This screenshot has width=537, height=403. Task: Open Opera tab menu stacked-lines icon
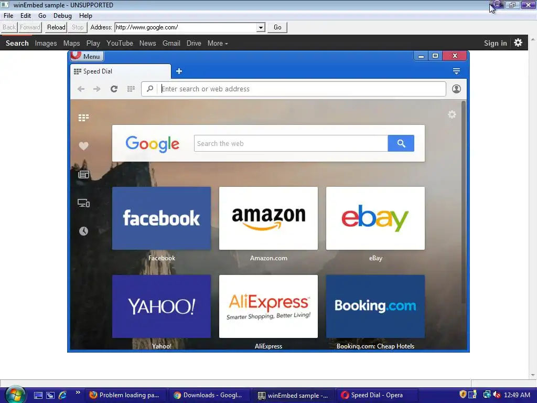click(456, 71)
